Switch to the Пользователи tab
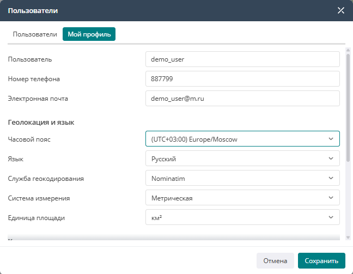Screen dimensions: 353x274 tap(35, 34)
